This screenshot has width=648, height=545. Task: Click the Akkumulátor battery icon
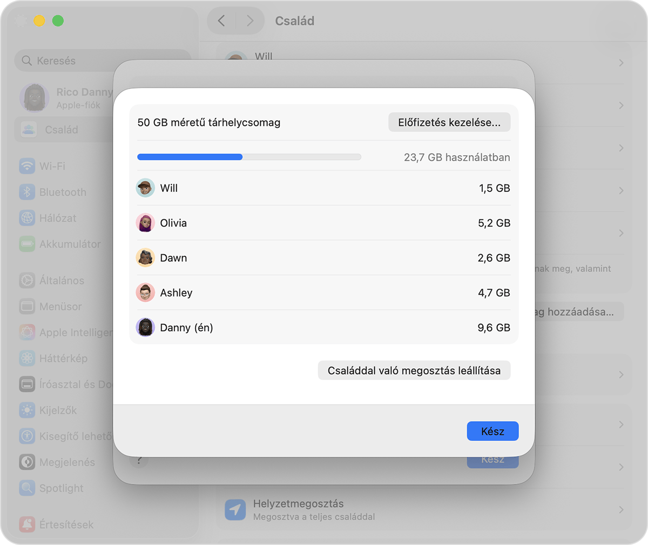(27, 244)
